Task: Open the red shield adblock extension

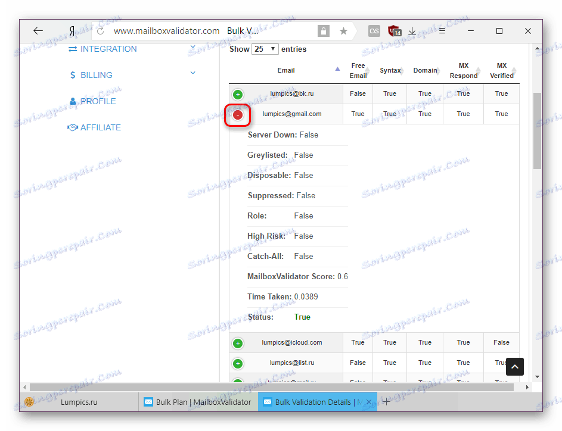Action: click(395, 31)
